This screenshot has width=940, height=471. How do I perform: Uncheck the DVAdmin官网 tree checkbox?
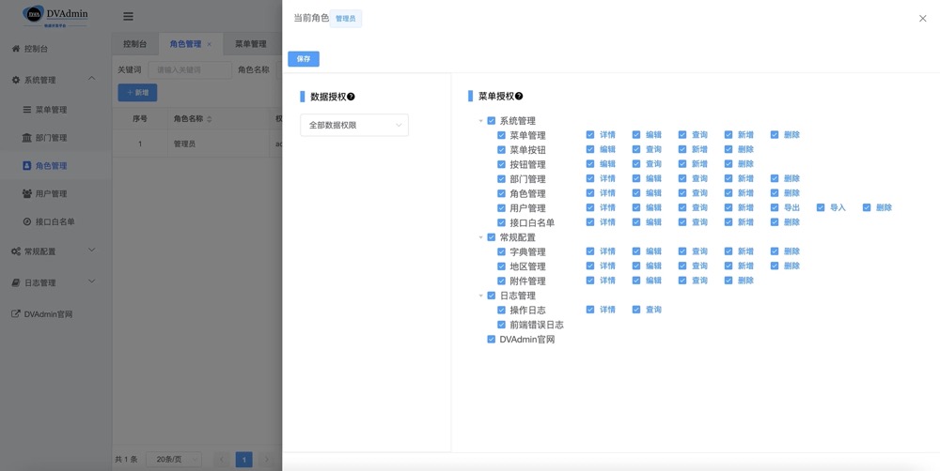(492, 340)
